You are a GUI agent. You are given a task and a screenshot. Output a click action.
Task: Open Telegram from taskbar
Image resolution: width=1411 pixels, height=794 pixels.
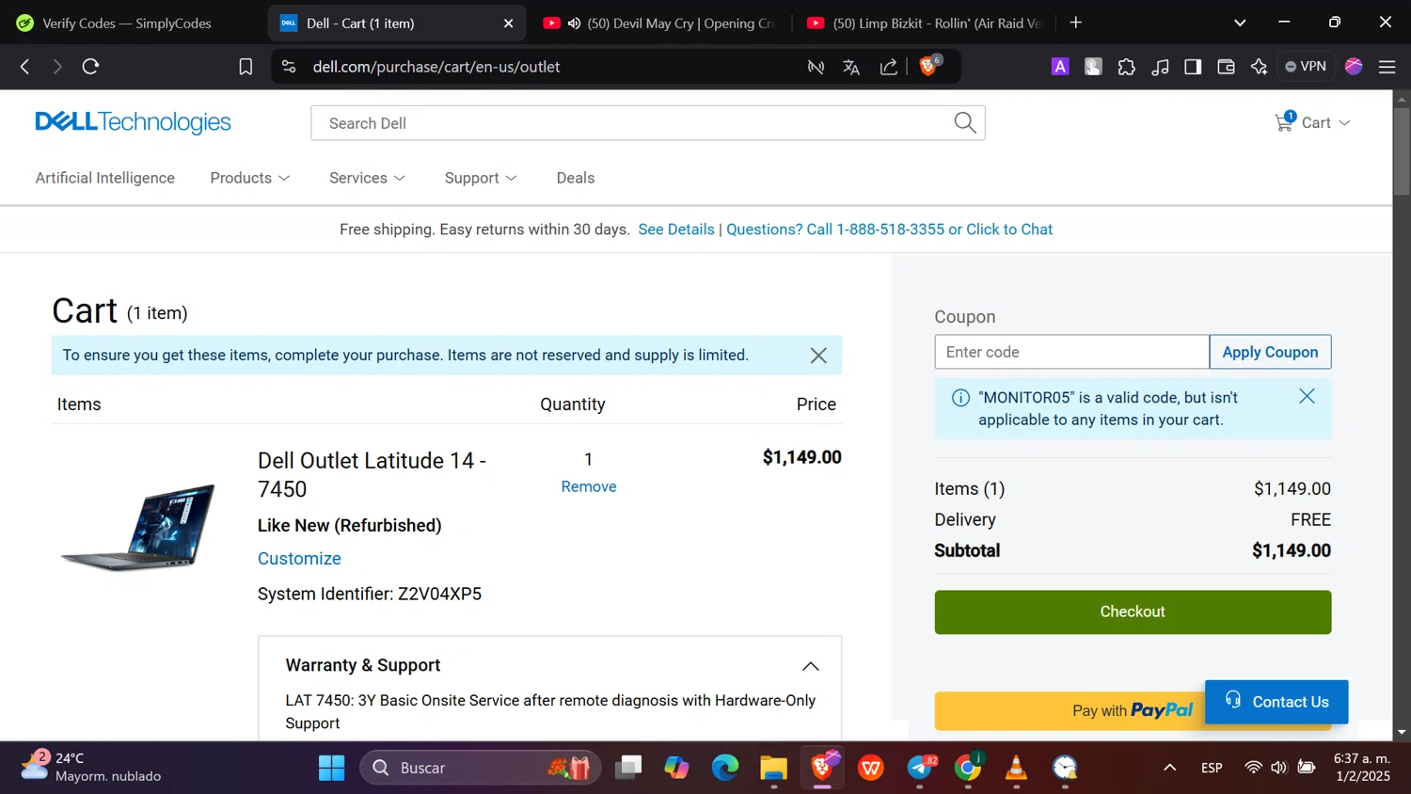pyautogui.click(x=920, y=768)
